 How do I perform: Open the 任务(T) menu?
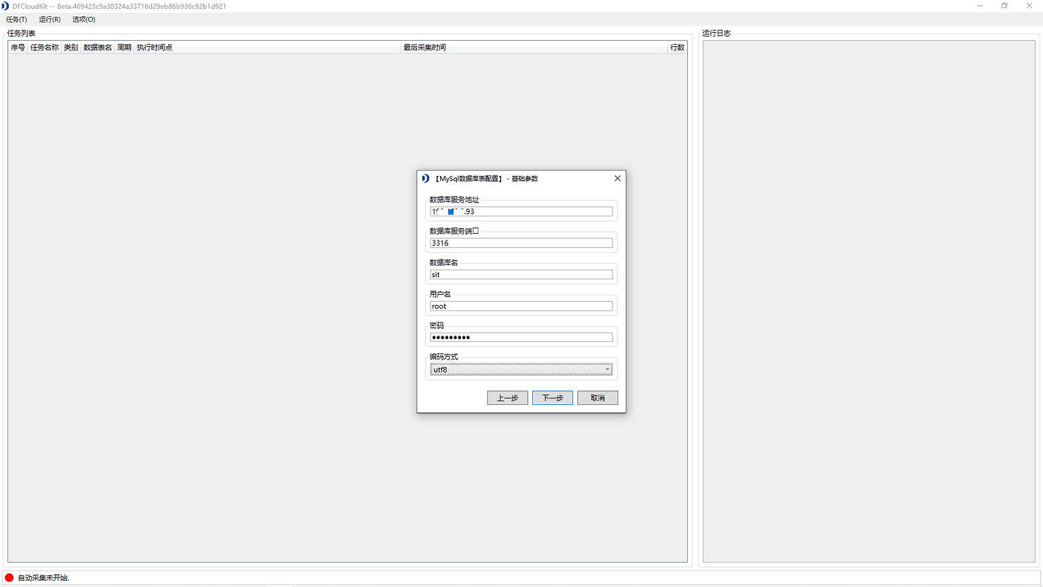(x=16, y=20)
